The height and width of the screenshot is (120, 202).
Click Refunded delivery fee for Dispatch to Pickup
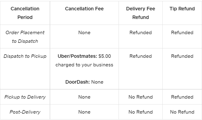point(141,56)
